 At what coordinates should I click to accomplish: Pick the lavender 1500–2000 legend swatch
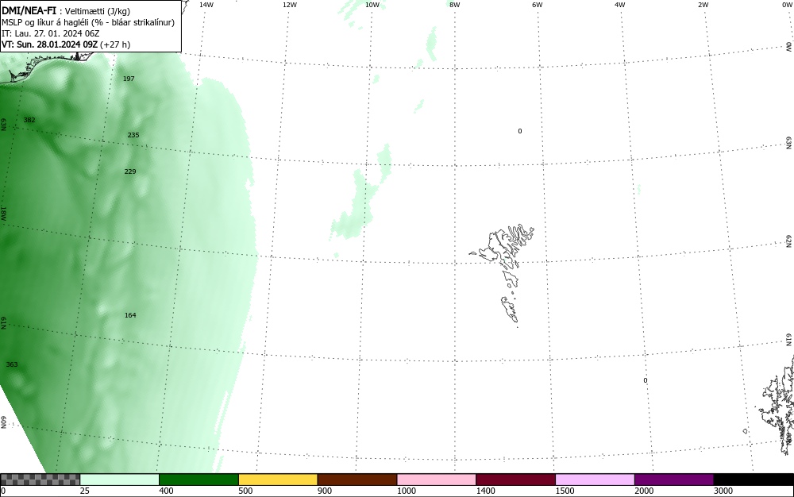pos(595,480)
